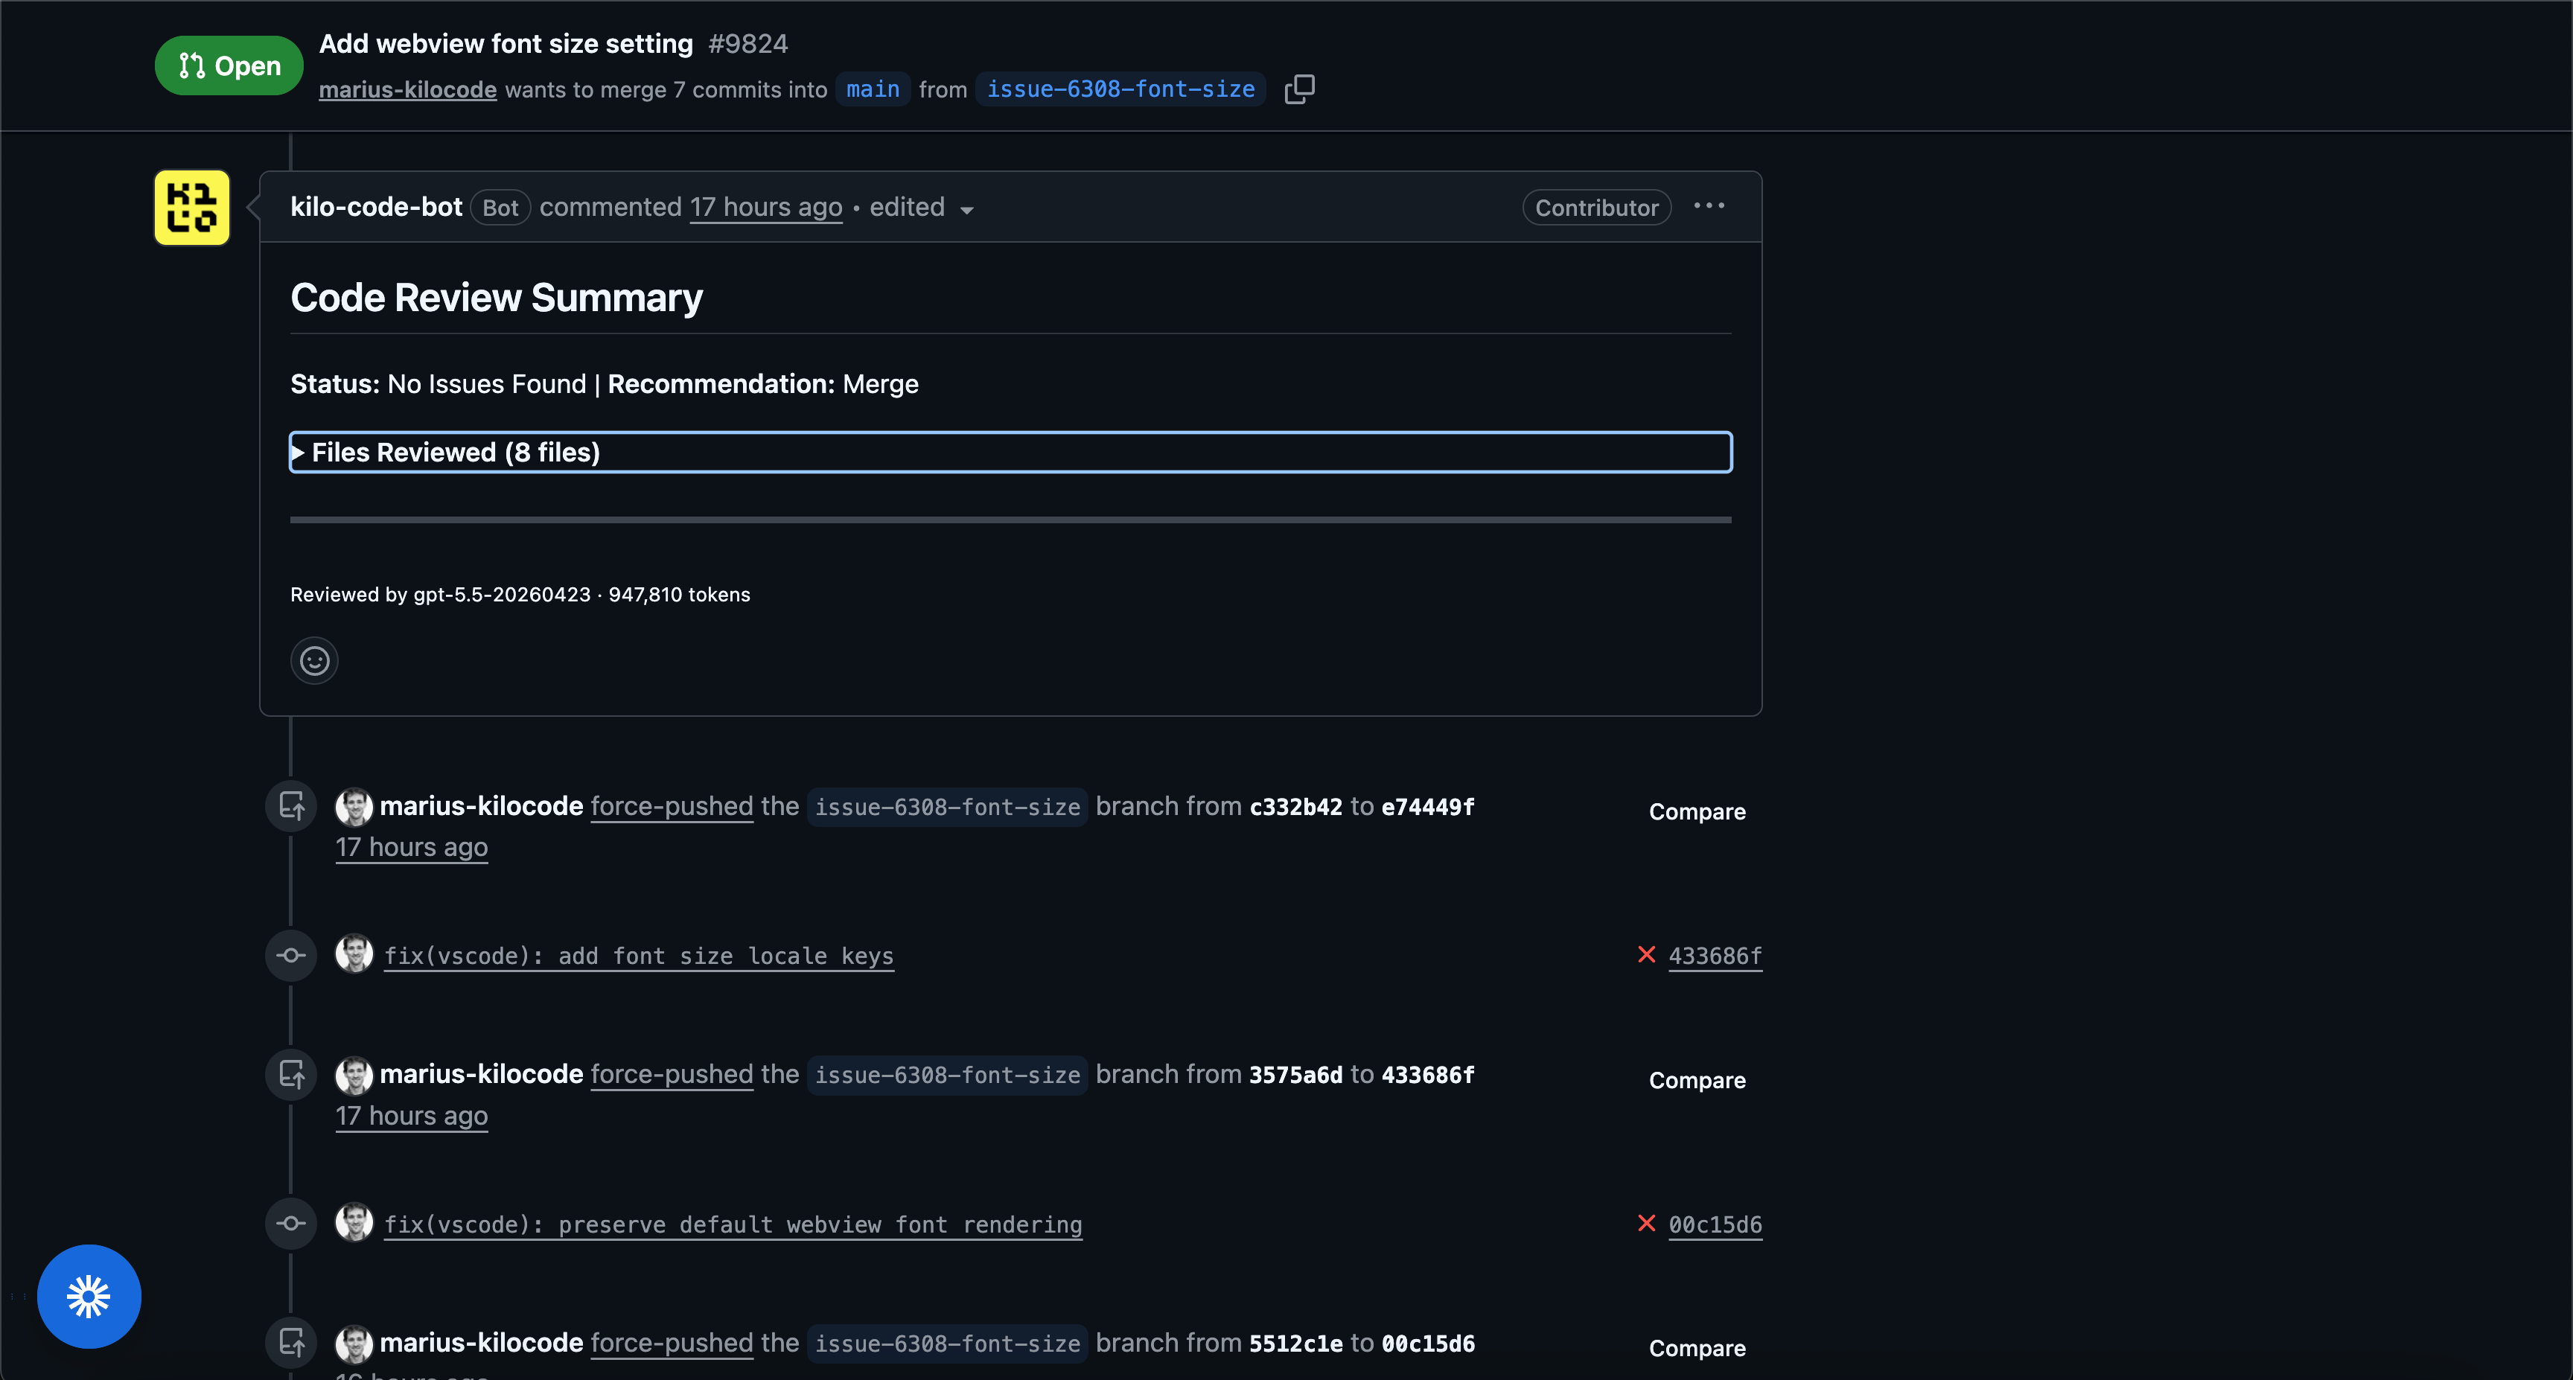The image size is (2573, 1380).
Task: Open the issue-6308-font-size head branch link
Action: pyautogui.click(x=1120, y=89)
